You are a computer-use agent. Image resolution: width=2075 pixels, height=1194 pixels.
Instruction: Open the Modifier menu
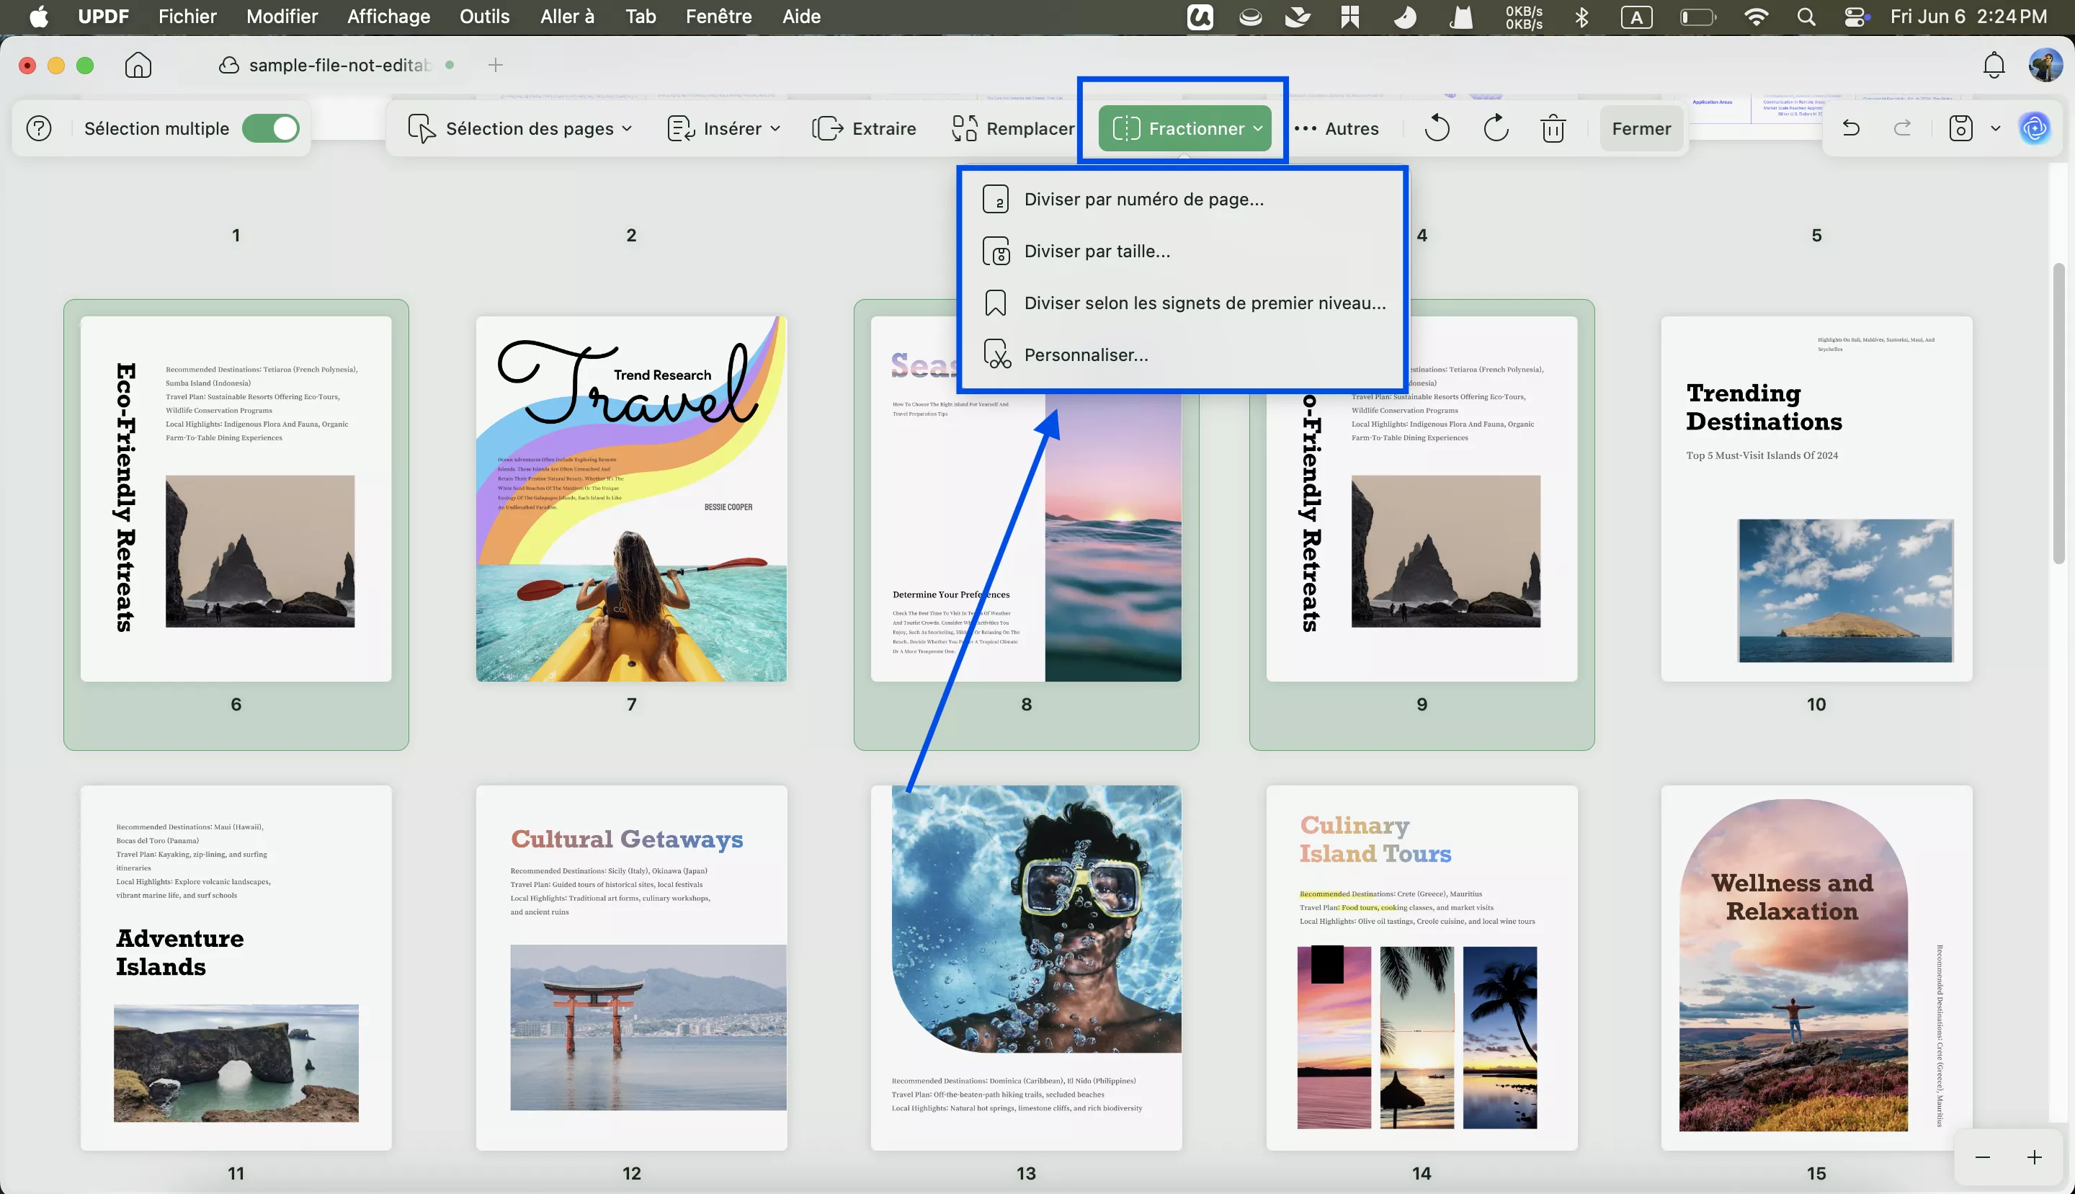[x=282, y=17]
